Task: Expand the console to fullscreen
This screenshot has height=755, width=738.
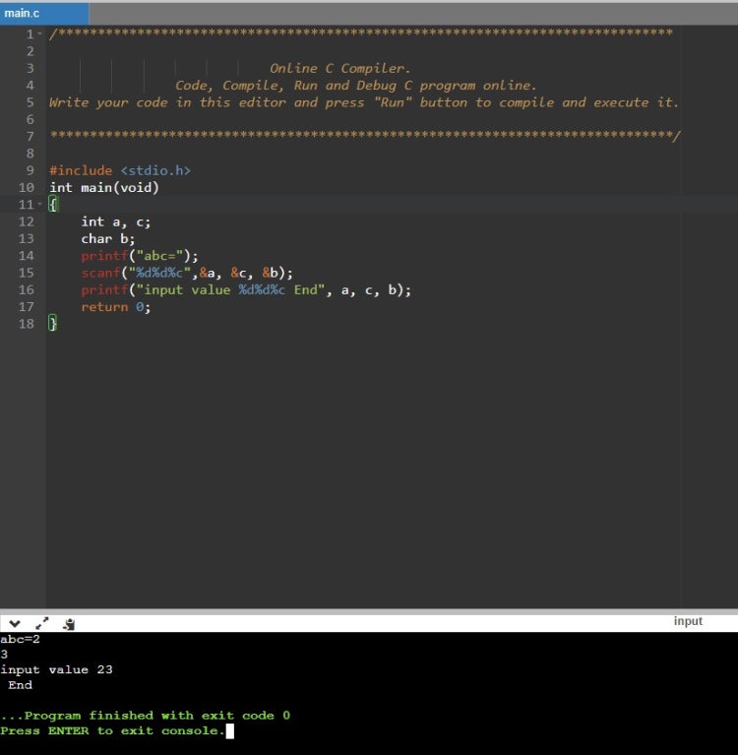Action: [x=42, y=623]
